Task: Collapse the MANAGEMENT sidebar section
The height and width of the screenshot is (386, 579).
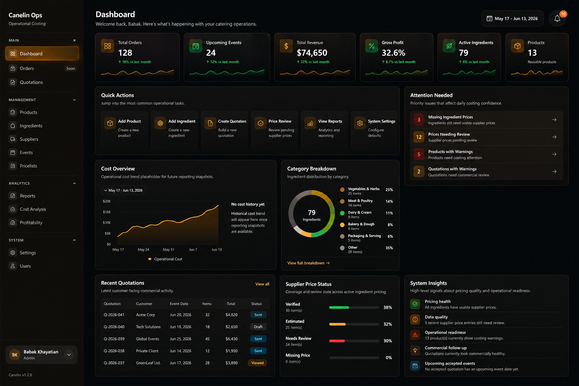Action: (x=74, y=100)
